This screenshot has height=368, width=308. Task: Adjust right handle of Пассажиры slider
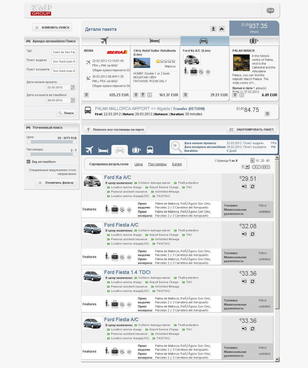[x=75, y=154]
